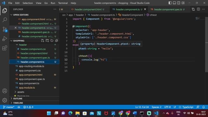Open app-routing.module.ts file
The image size is (208, 117).
coord(32,66)
